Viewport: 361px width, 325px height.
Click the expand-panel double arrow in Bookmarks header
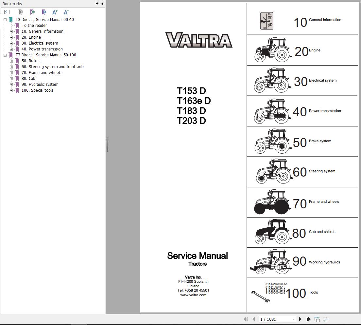coord(97,4)
